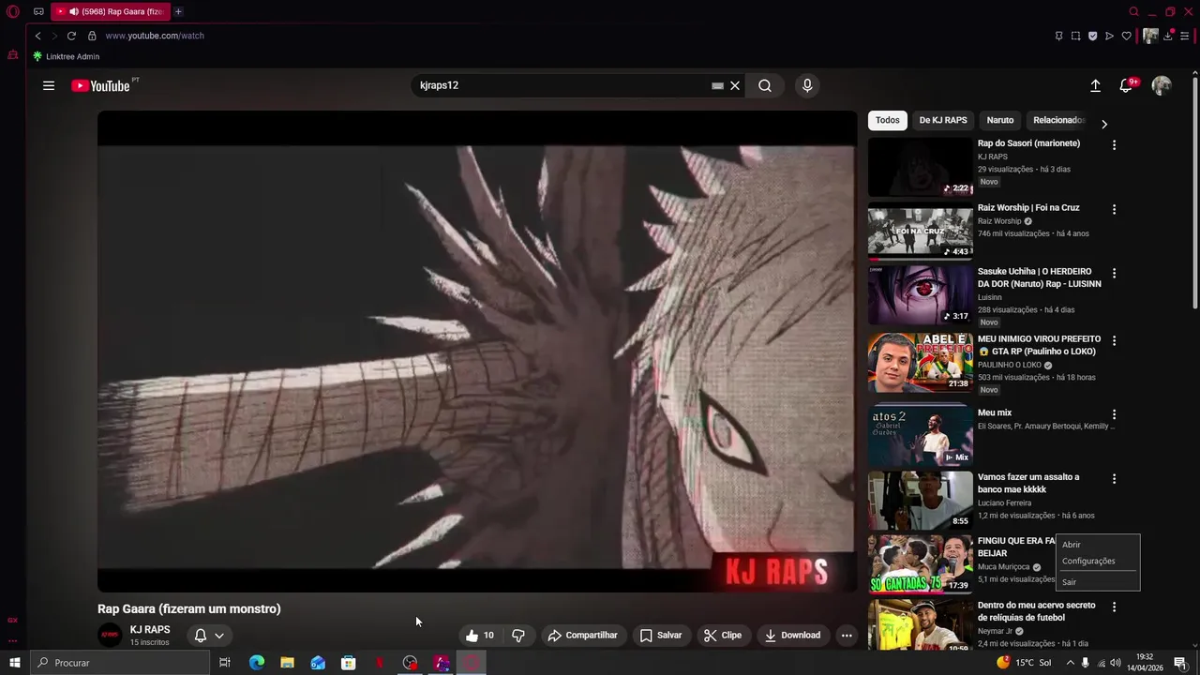Open Opera tab search magnifier
Viewport: 1200px width, 675px height.
1133,11
